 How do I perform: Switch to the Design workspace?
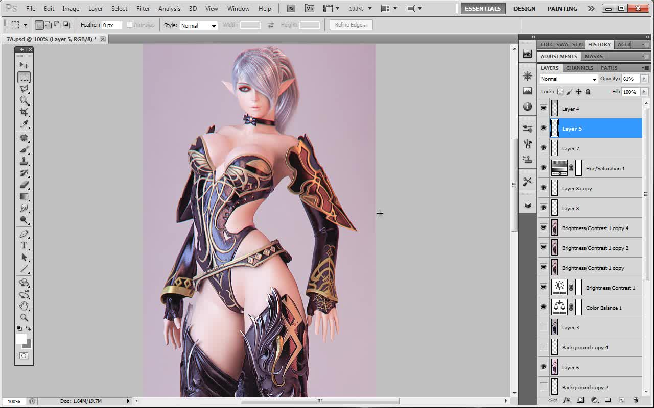click(525, 9)
